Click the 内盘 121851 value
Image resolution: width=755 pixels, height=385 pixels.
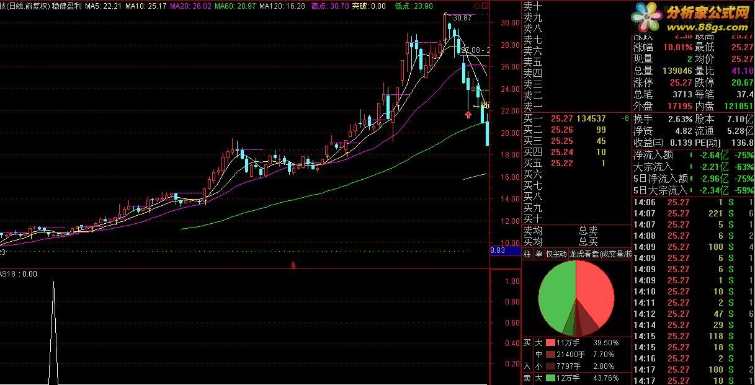738,107
